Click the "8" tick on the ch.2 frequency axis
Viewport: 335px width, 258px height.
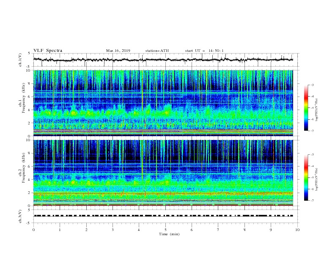(30, 153)
